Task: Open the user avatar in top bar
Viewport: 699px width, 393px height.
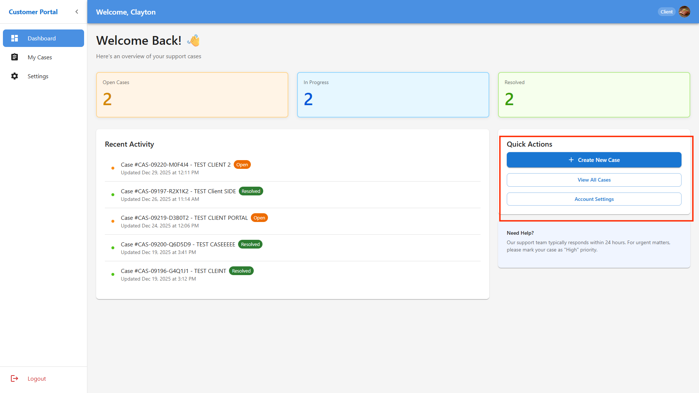Action: pos(684,12)
